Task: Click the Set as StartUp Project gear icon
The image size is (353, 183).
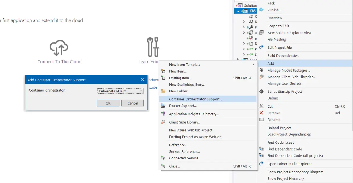Action: pyautogui.click(x=261, y=91)
